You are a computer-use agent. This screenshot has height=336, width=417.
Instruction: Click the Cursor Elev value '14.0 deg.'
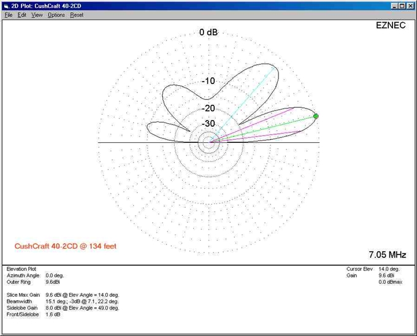coord(389,269)
